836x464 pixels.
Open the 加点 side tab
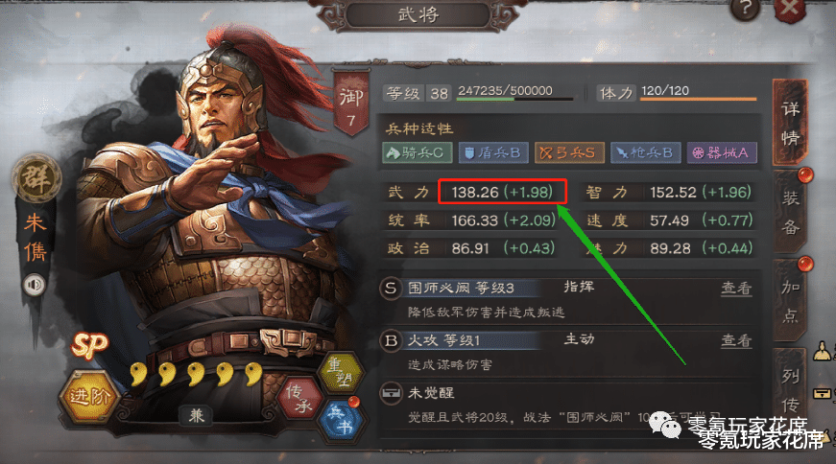[790, 302]
